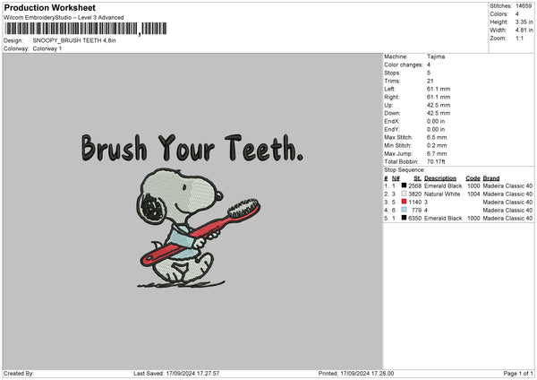Click the 'Description' column header
The width and height of the screenshot is (537, 380).
[440, 178]
